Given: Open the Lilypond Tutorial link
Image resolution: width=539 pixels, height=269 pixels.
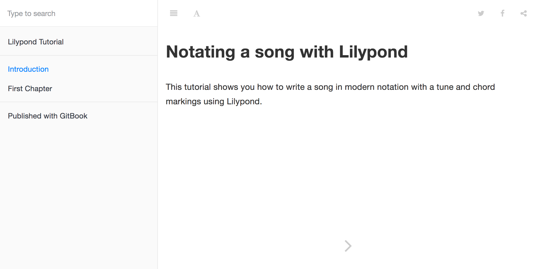Looking at the screenshot, I should [36, 42].
